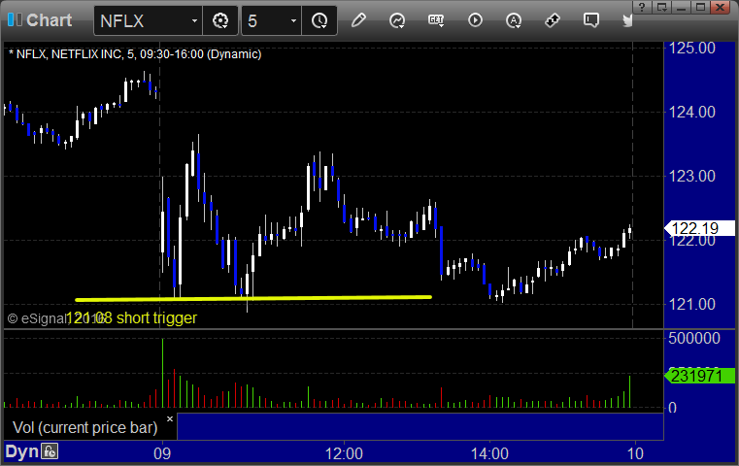Click the diamond arrows icon in the toolbar
The width and height of the screenshot is (739, 466).
pyautogui.click(x=553, y=20)
